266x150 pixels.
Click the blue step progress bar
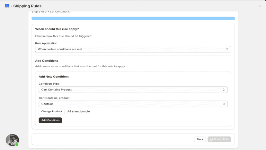(x=133, y=18)
